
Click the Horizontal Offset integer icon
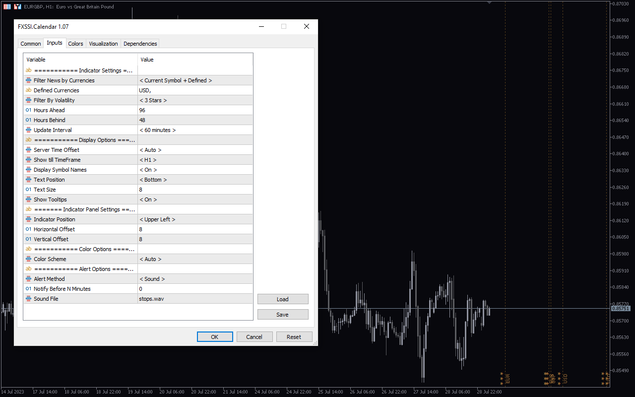(28, 229)
